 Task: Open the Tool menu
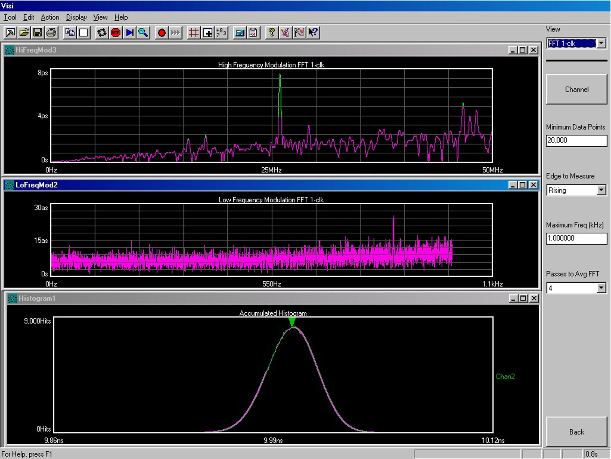pos(10,17)
